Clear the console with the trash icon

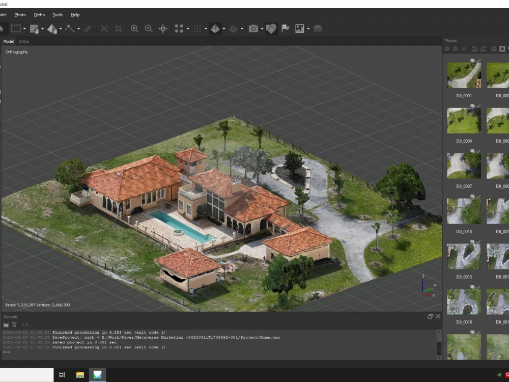point(14,324)
